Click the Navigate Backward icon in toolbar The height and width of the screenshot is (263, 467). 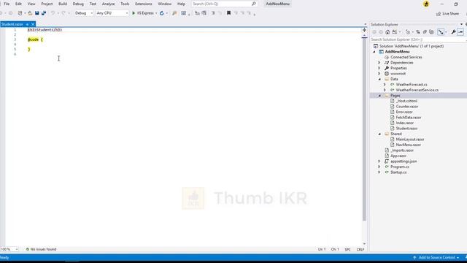pyautogui.click(x=1, y=13)
